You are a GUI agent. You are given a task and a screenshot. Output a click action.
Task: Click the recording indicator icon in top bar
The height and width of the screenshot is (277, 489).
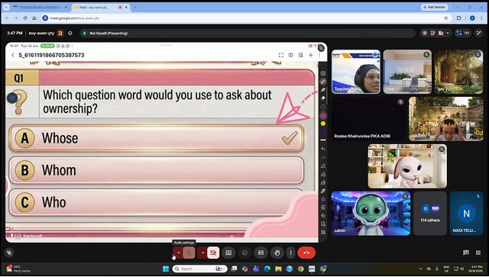click(x=425, y=33)
